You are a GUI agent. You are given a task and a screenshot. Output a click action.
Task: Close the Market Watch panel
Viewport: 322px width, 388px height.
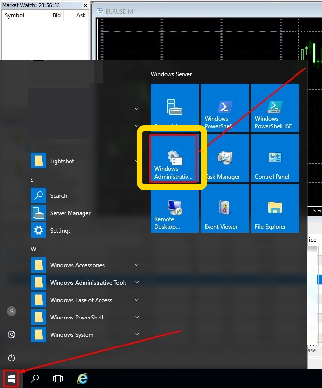click(85, 5)
